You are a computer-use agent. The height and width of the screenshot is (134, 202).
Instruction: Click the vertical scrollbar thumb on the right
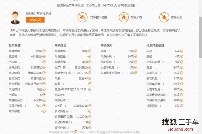coord(200,37)
